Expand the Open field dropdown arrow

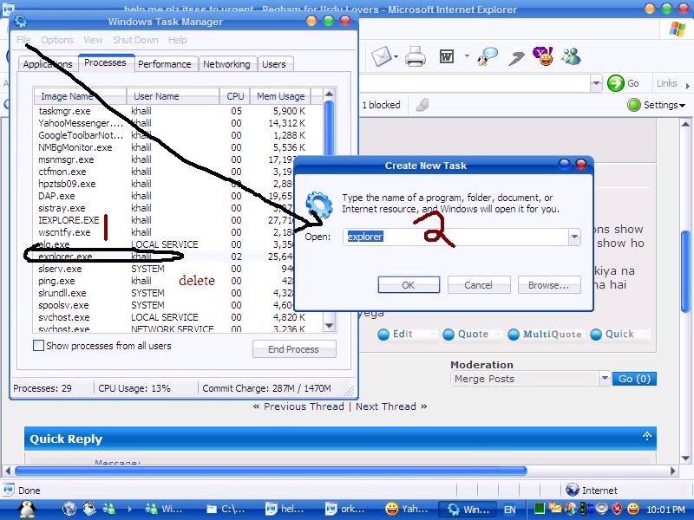(573, 237)
